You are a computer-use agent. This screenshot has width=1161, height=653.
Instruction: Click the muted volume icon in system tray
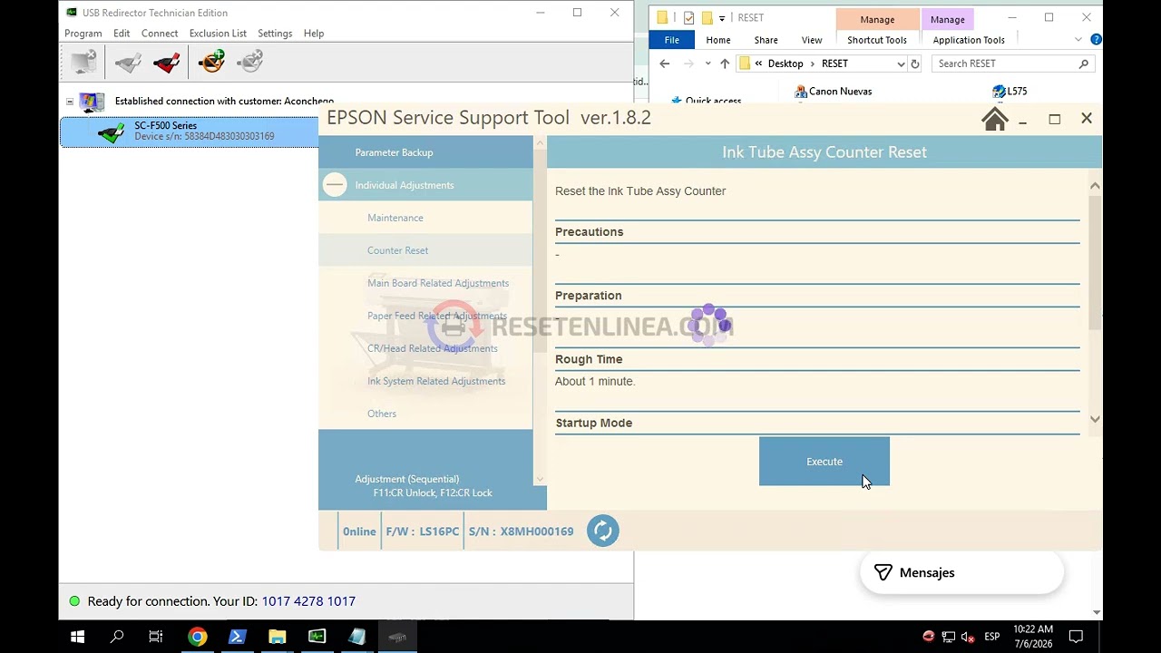968,637
